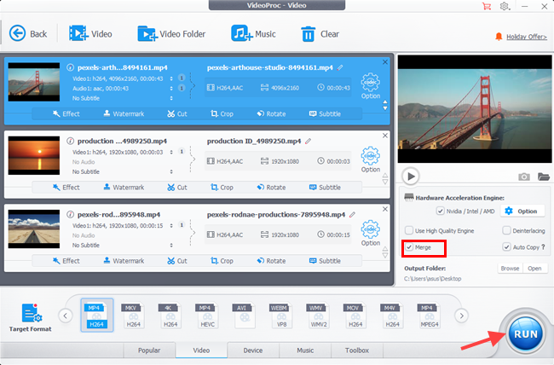Toggle the Merge checkbox
This screenshot has width=554, height=365.
409,247
